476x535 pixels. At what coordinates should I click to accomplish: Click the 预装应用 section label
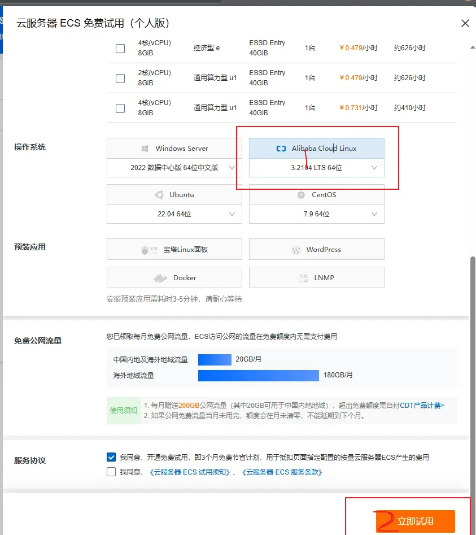[30, 247]
